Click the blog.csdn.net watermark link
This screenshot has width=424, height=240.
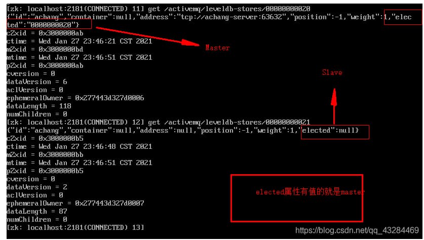coord(357,230)
